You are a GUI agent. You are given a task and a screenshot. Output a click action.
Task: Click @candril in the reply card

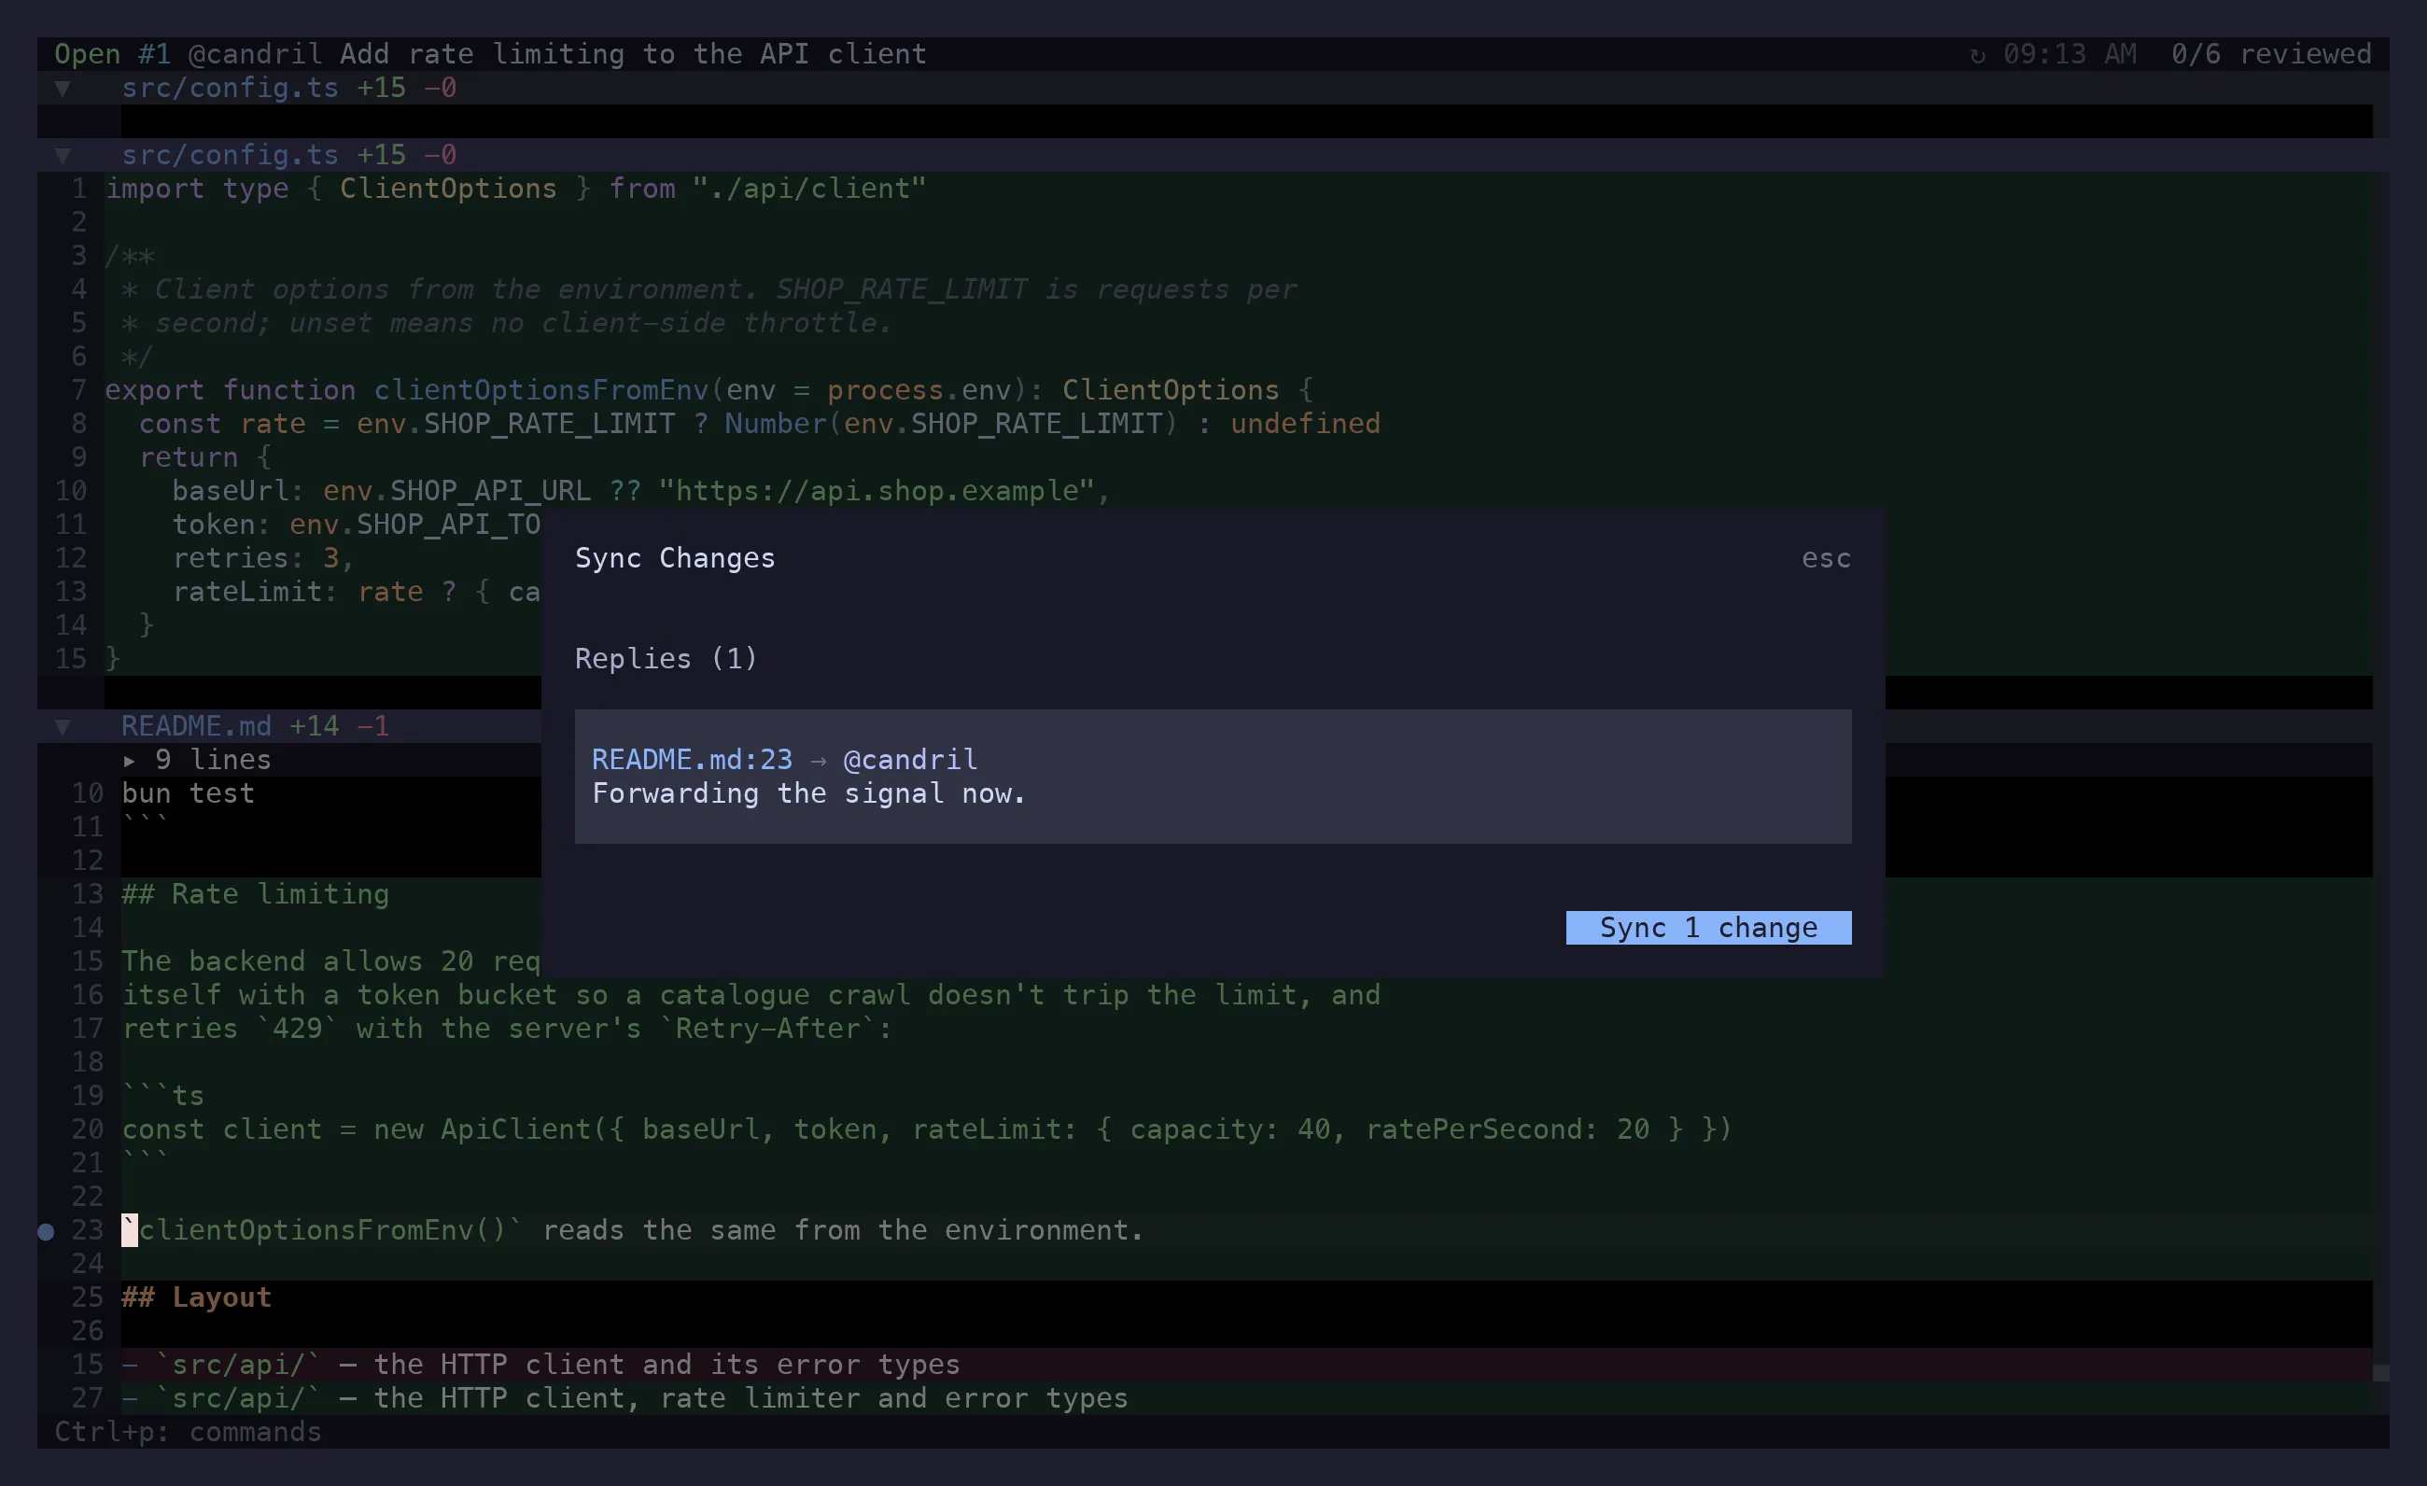click(x=910, y=760)
